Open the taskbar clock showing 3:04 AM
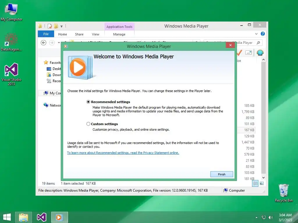The width and height of the screenshot is (298, 223). point(285,217)
